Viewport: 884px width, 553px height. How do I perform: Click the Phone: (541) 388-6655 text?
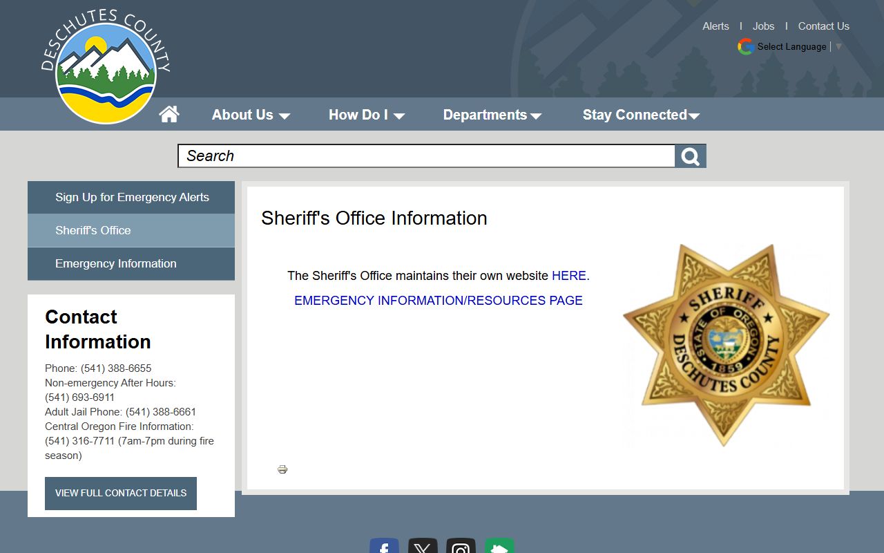(x=98, y=368)
